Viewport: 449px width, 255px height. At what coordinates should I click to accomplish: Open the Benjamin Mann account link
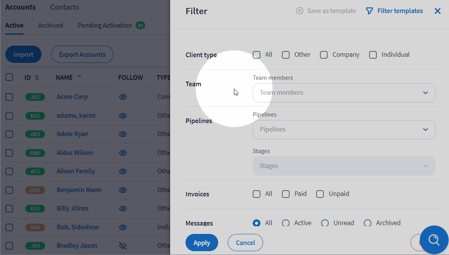point(79,190)
